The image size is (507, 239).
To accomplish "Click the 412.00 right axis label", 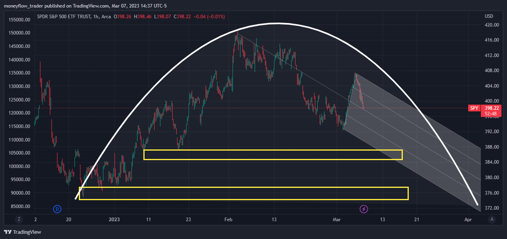I will [491, 55].
